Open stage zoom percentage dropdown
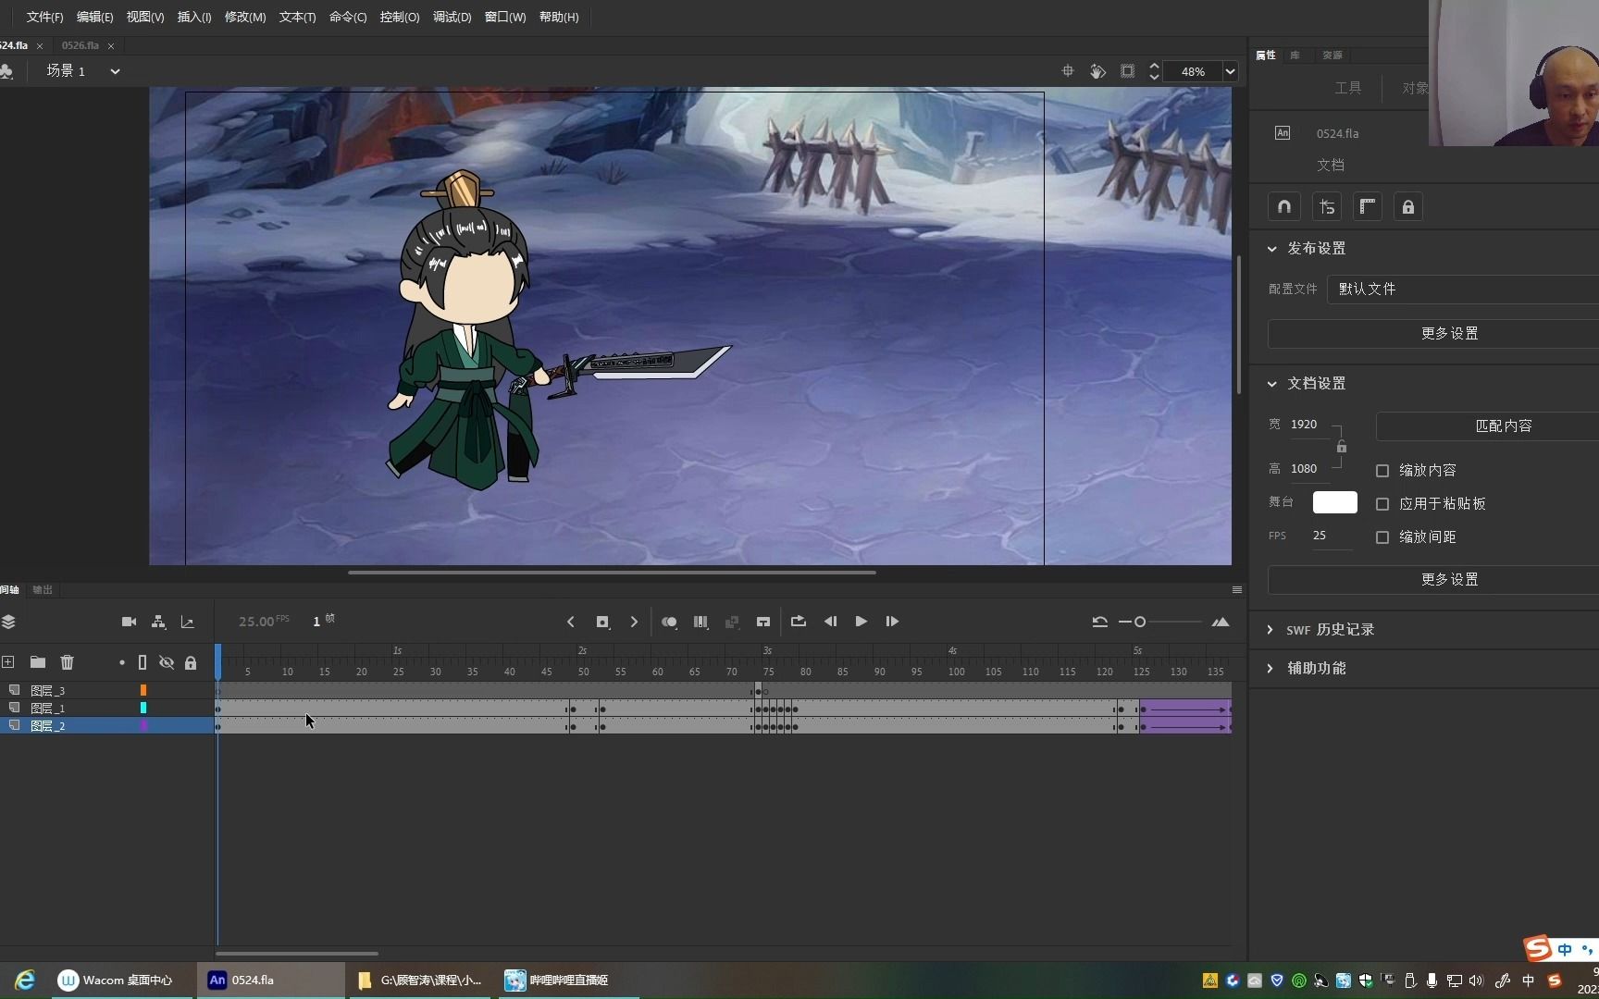Image resolution: width=1599 pixels, height=999 pixels. pyautogui.click(x=1230, y=71)
